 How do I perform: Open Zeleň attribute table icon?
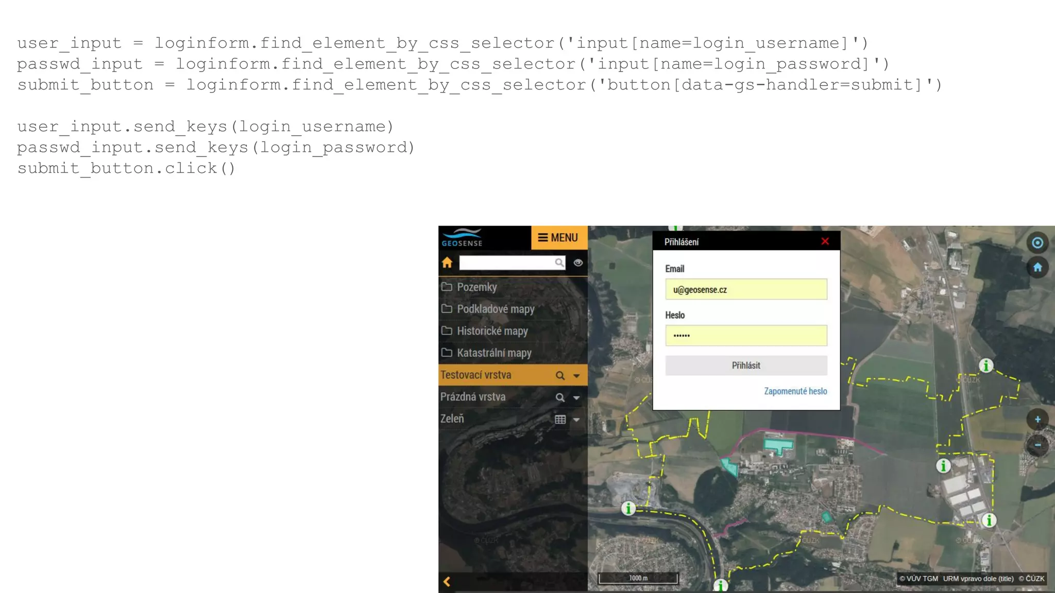(x=560, y=420)
